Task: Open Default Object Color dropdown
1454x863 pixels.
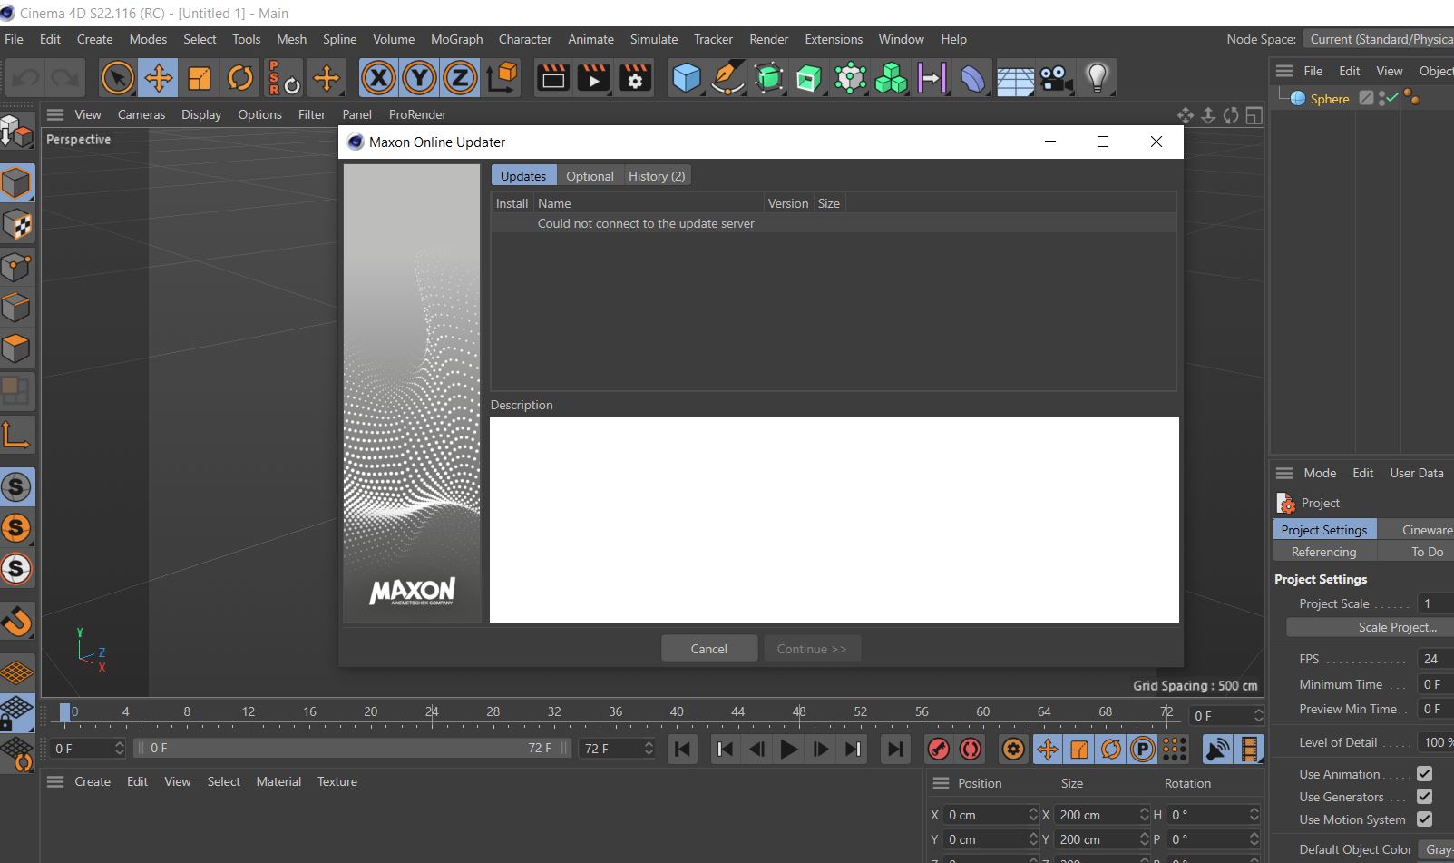Action: click(1437, 849)
